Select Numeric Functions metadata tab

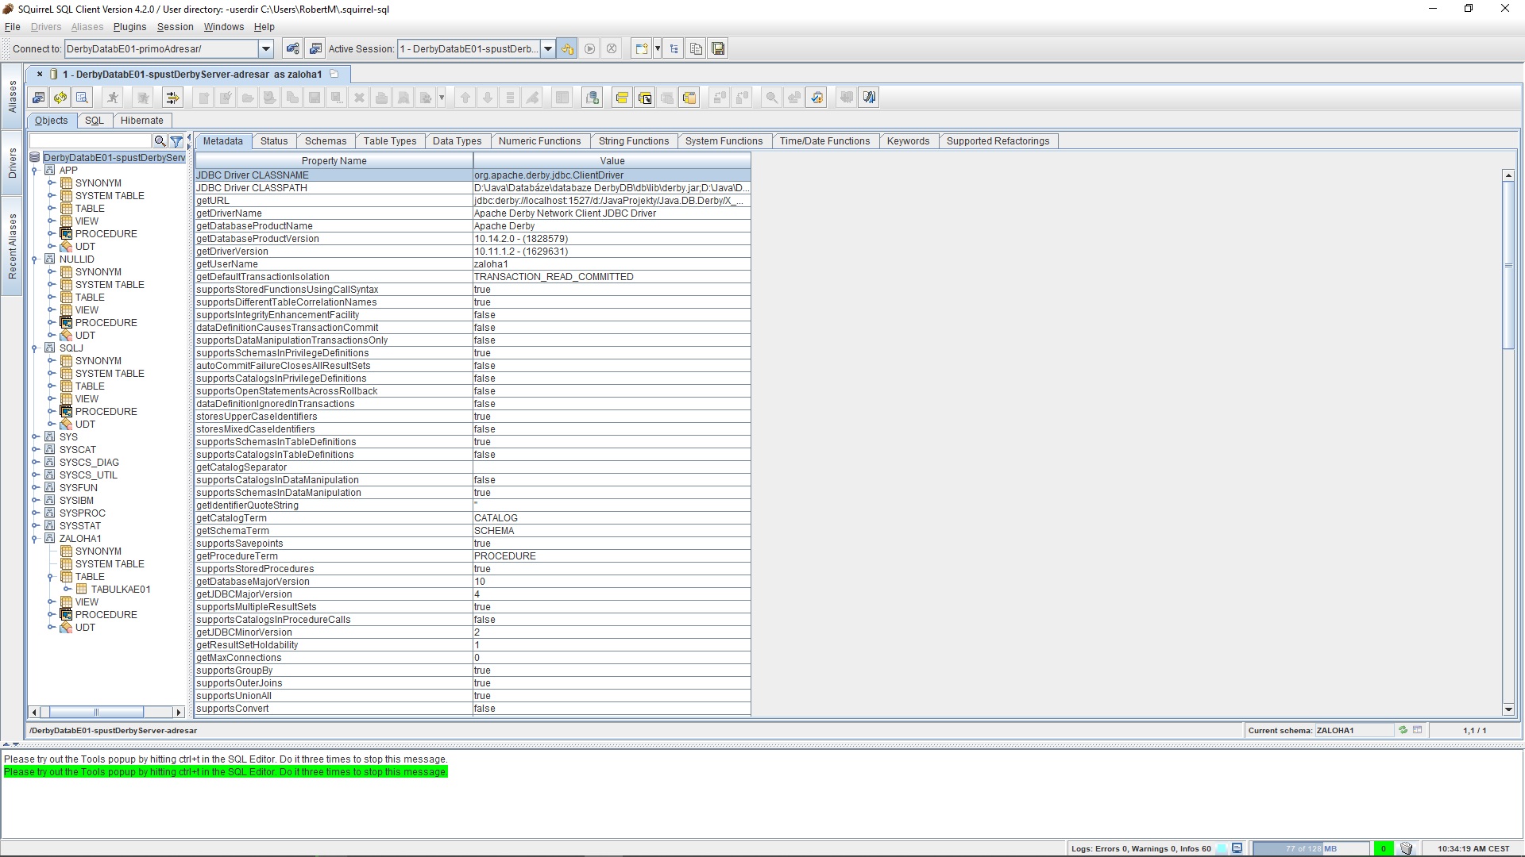tap(539, 141)
